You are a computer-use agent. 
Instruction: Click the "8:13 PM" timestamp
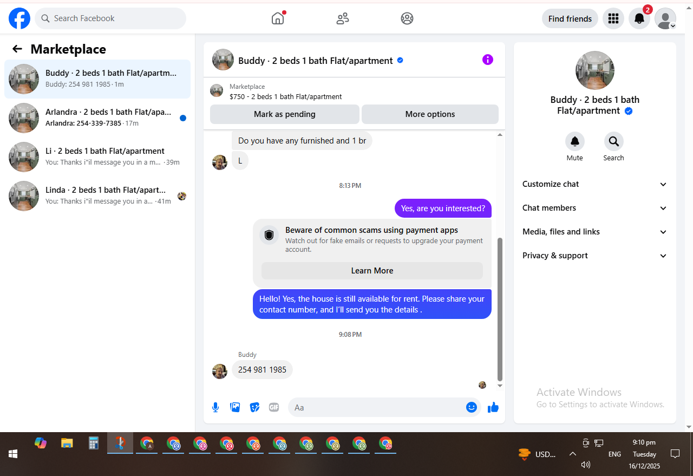[x=350, y=186]
